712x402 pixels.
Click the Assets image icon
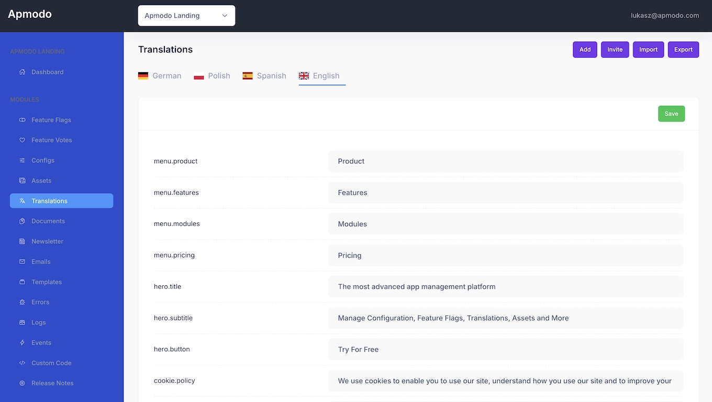coord(22,181)
